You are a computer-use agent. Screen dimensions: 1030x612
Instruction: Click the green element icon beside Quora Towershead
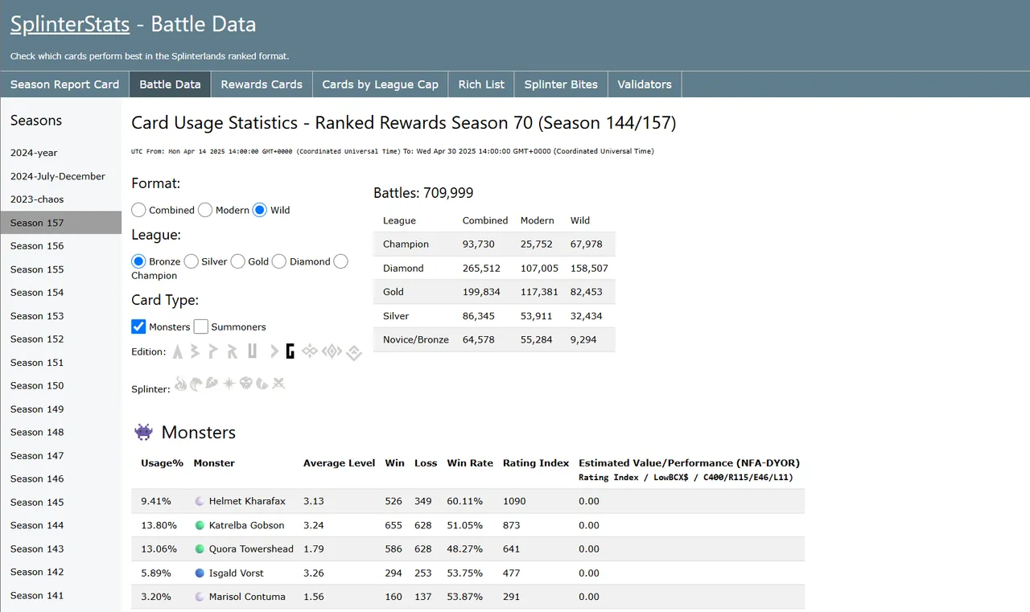pyautogui.click(x=200, y=549)
